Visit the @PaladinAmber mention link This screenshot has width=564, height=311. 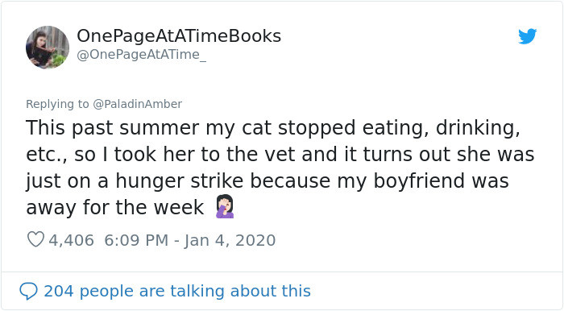[138, 104]
